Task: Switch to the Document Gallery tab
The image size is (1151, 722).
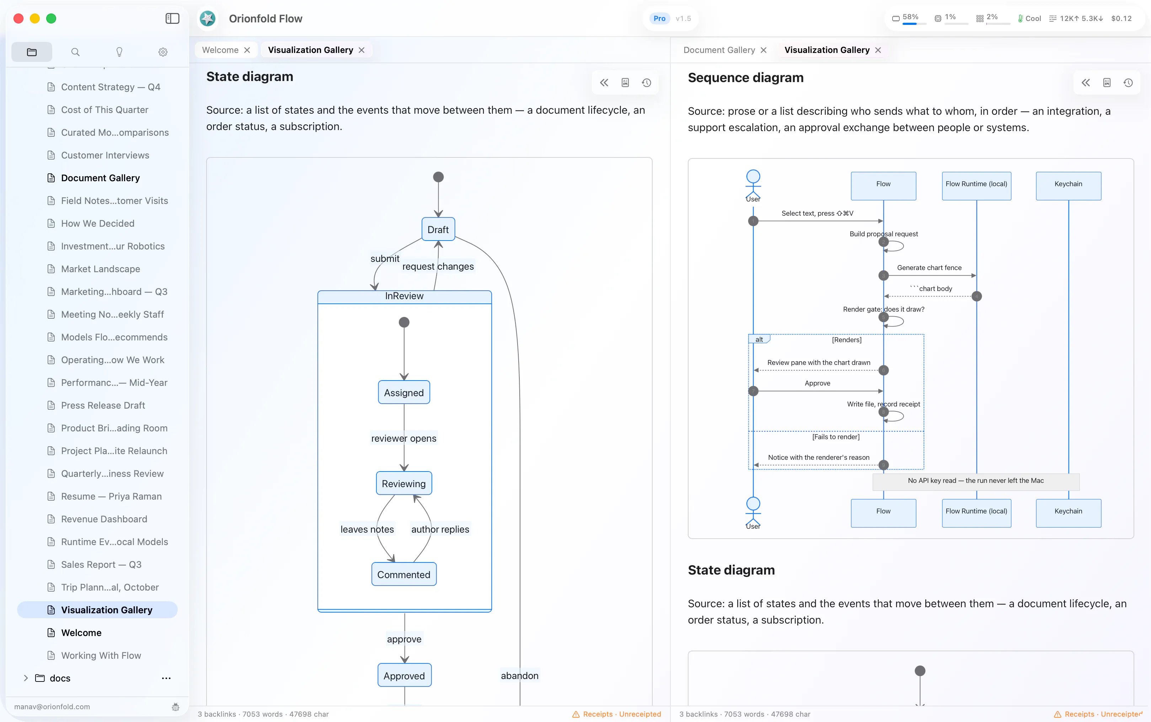Action: pyautogui.click(x=719, y=50)
